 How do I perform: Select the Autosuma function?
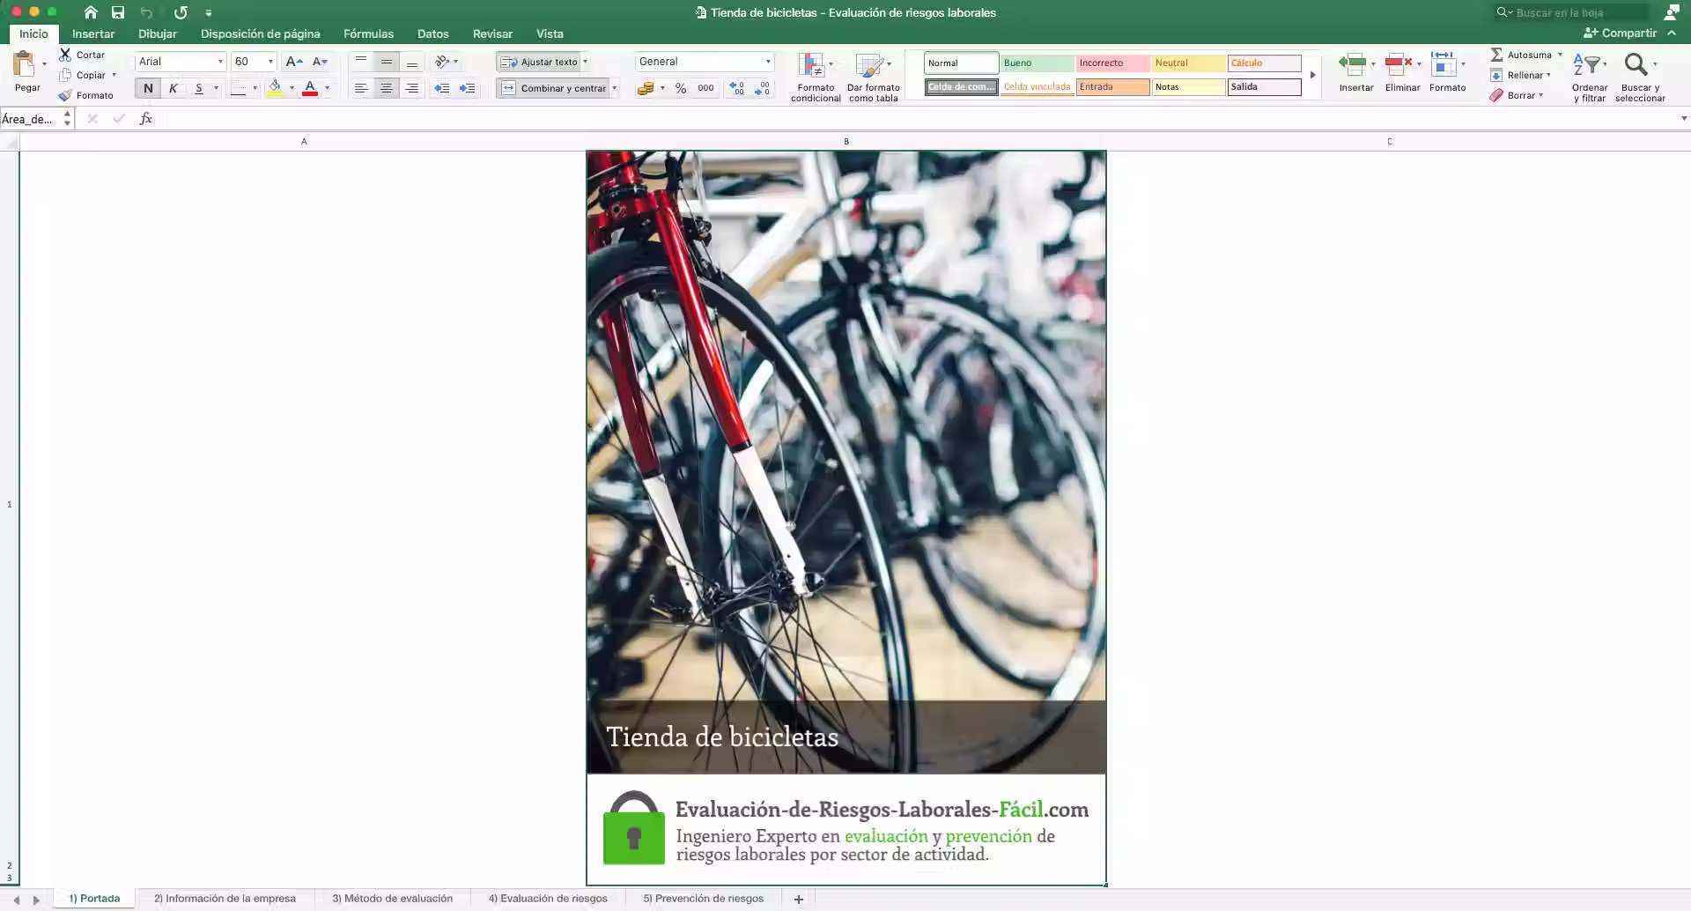click(x=1523, y=55)
